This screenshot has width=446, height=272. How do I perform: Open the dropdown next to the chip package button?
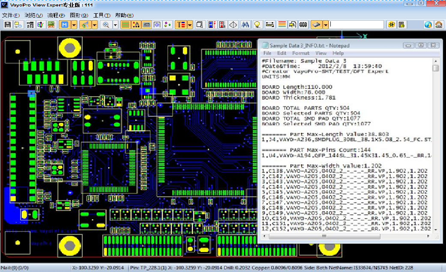[326, 25]
